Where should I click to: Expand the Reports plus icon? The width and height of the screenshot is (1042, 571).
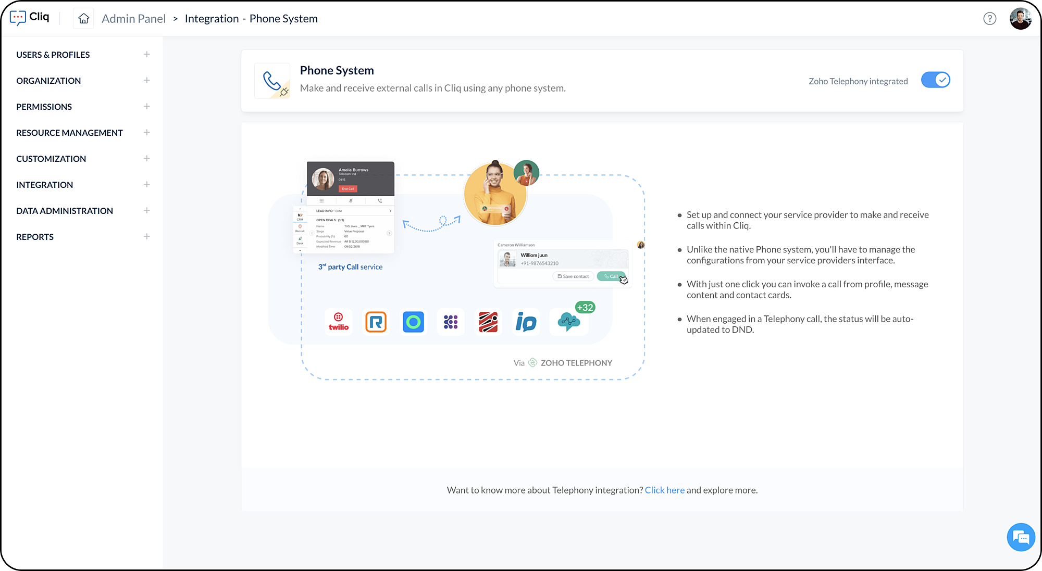(x=147, y=237)
